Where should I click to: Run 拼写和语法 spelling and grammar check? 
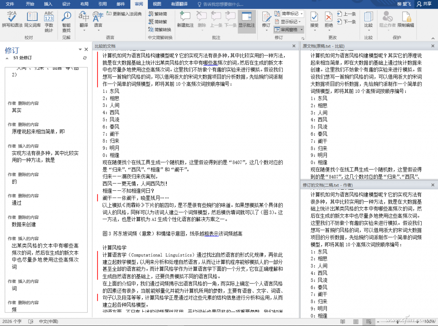[x=12, y=19]
